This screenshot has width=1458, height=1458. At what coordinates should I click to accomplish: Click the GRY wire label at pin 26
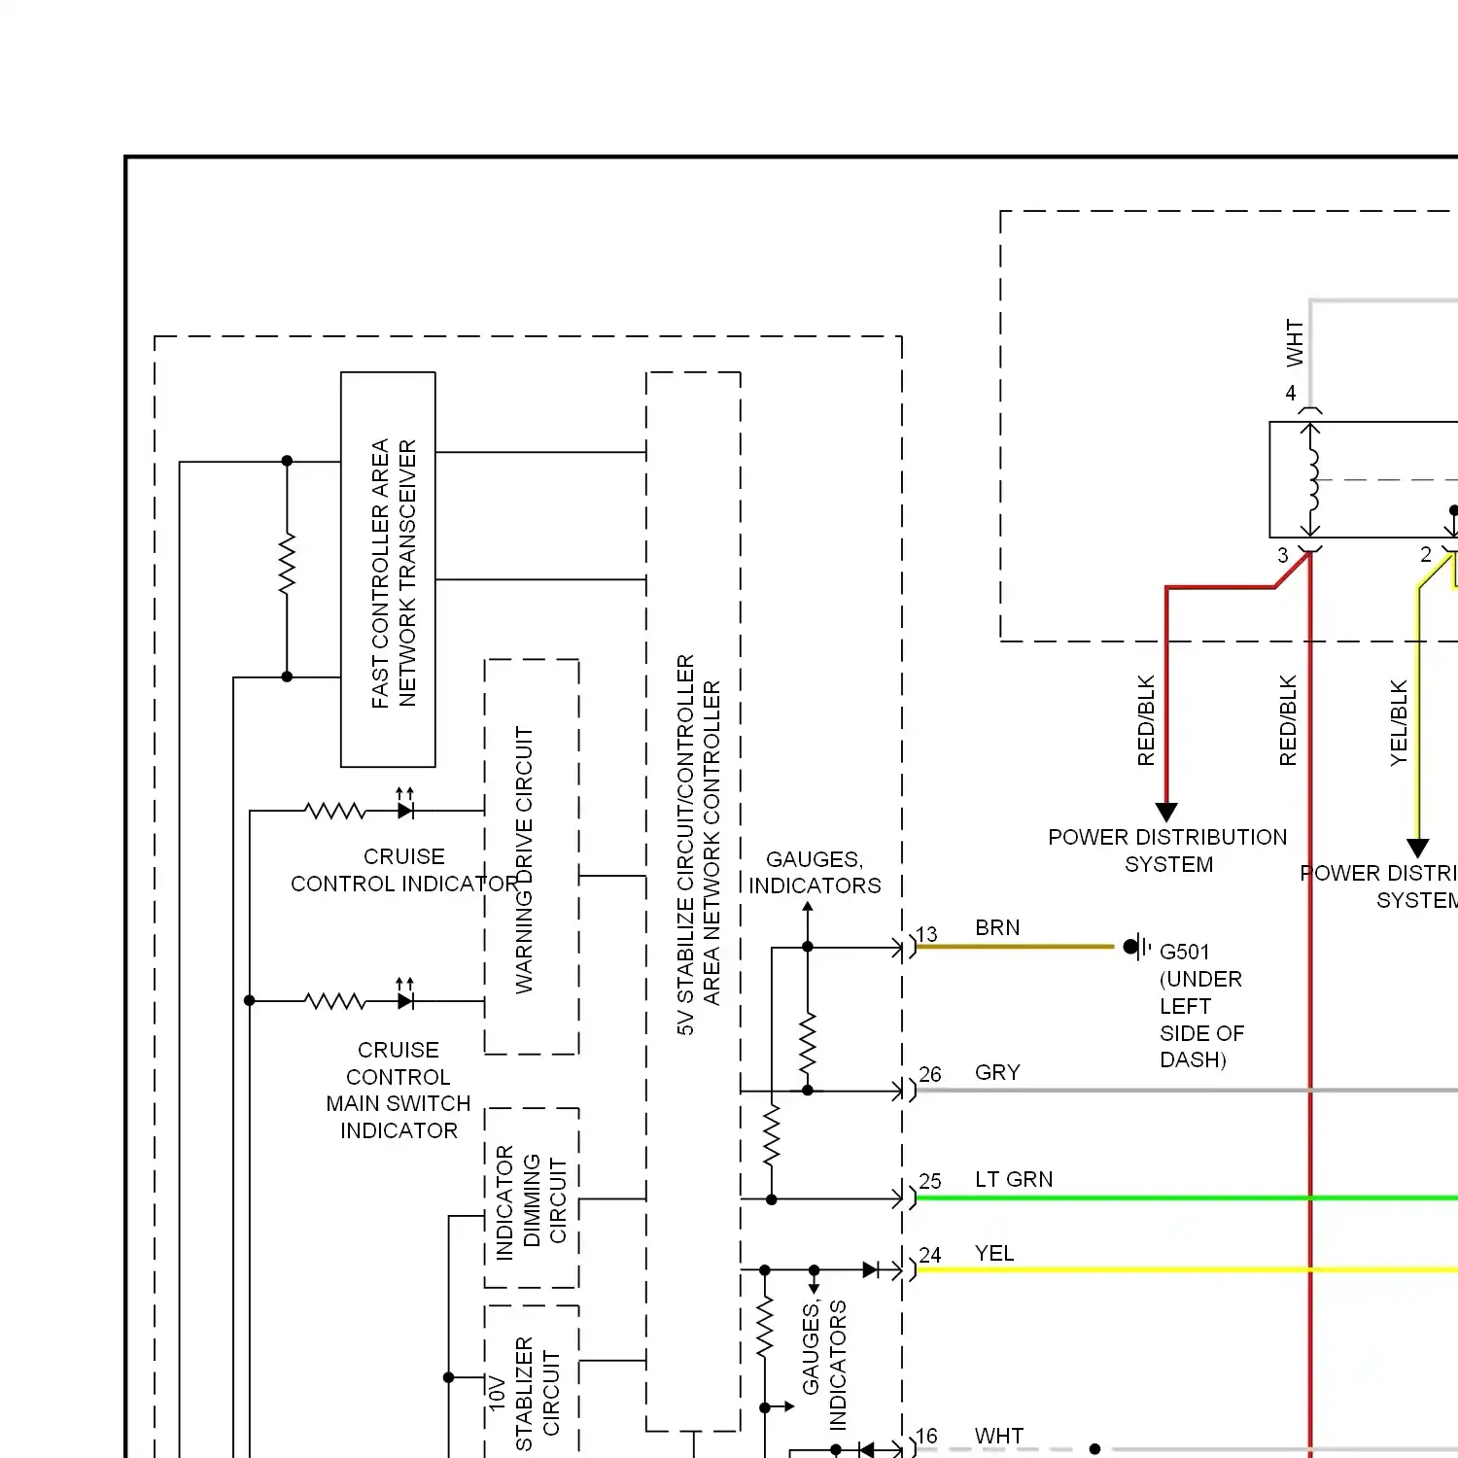point(997,1072)
